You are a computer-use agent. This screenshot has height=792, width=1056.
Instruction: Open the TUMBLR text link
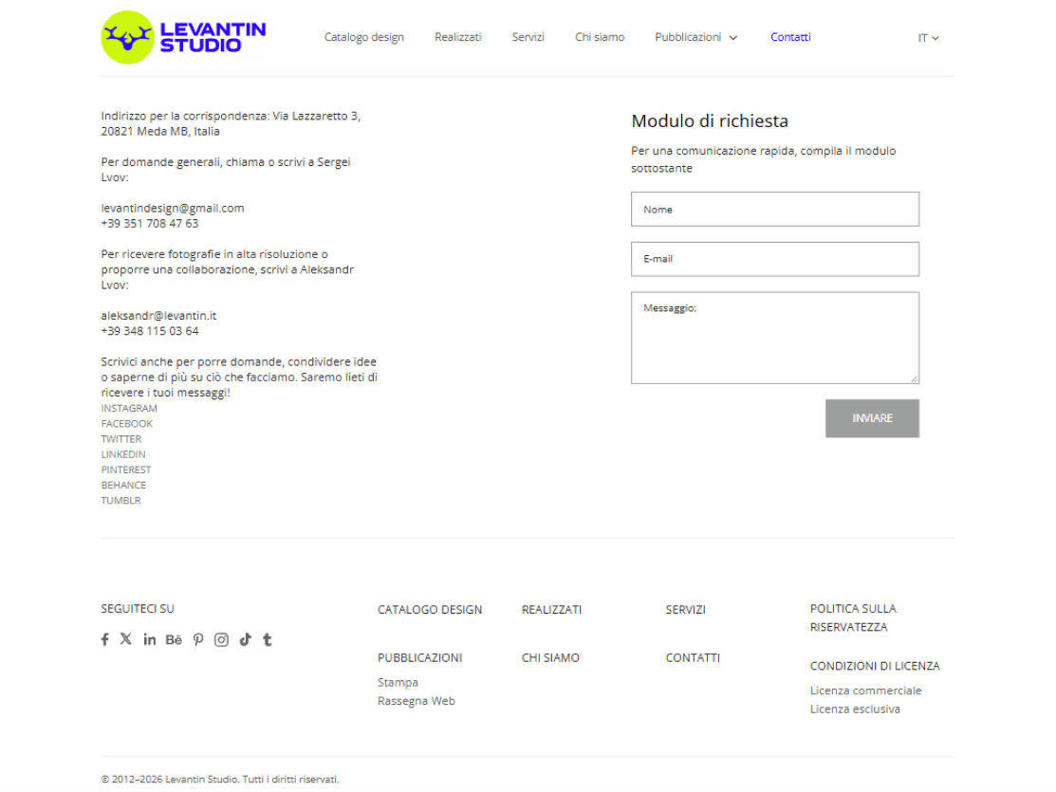(x=121, y=501)
